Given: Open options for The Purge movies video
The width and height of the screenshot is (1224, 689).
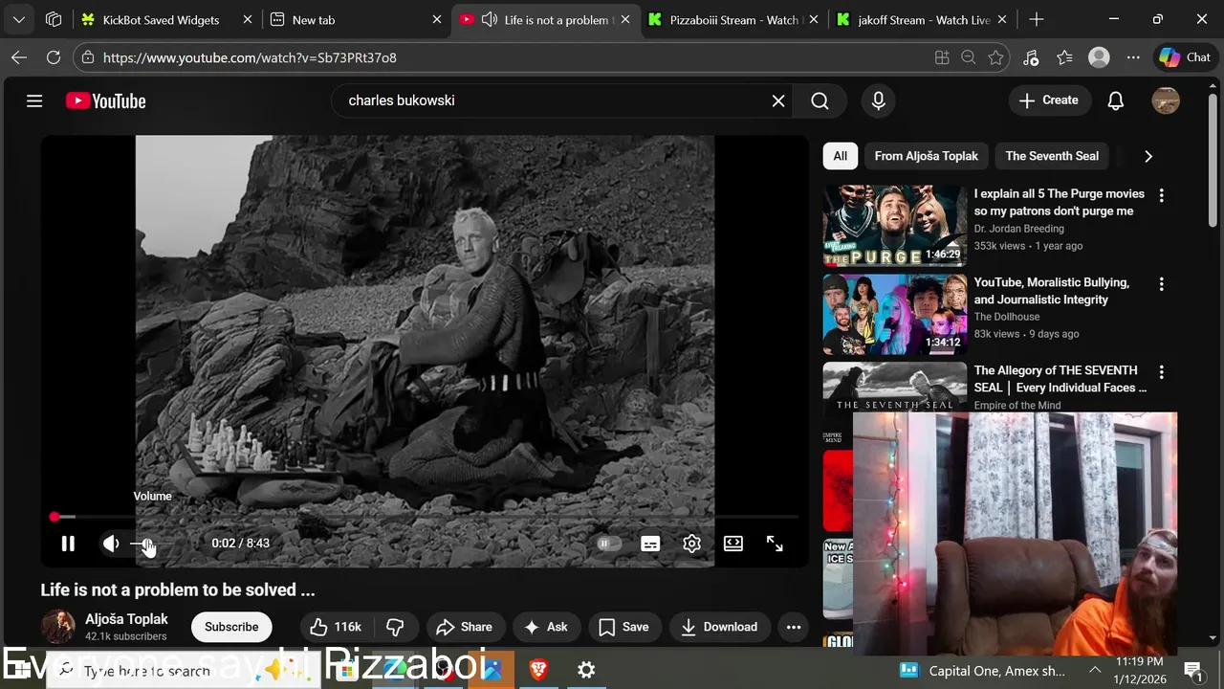Looking at the screenshot, I should pyautogui.click(x=1161, y=195).
